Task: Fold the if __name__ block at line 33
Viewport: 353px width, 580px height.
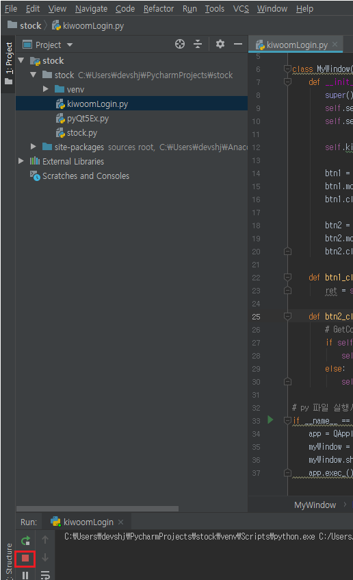Action: 287,420
